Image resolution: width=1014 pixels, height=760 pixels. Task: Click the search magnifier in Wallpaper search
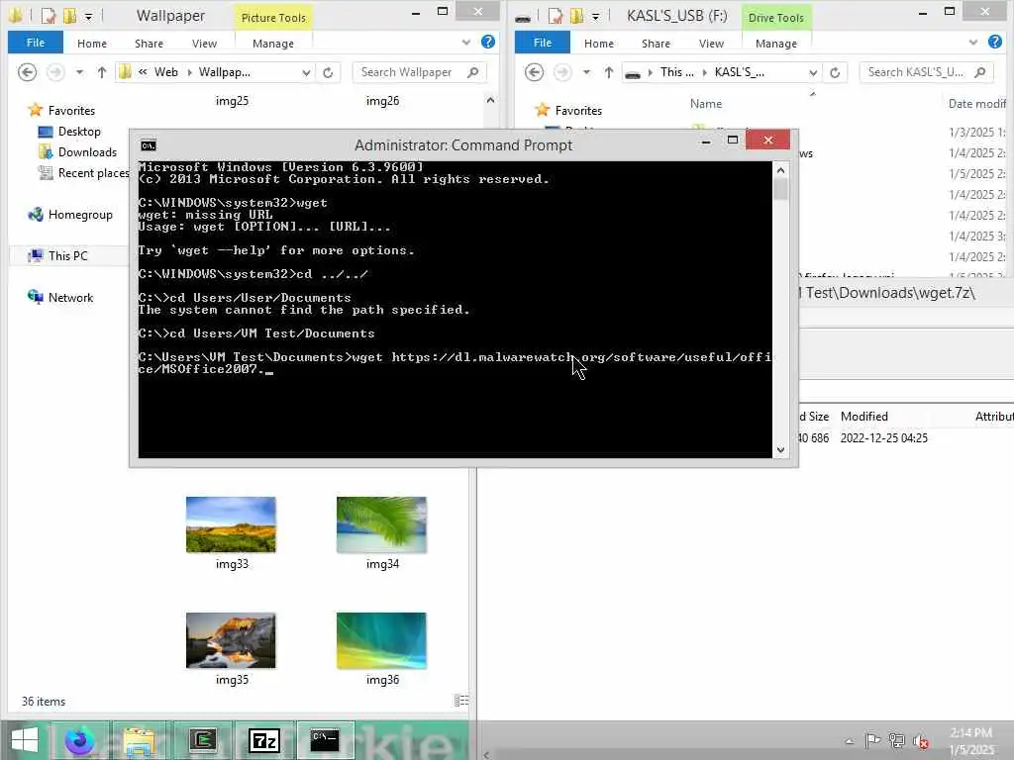[472, 72]
